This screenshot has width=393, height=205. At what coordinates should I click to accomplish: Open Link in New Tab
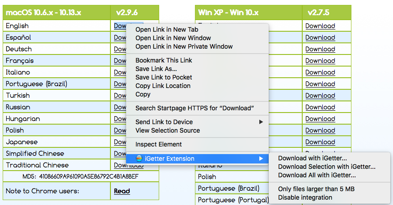(167, 29)
